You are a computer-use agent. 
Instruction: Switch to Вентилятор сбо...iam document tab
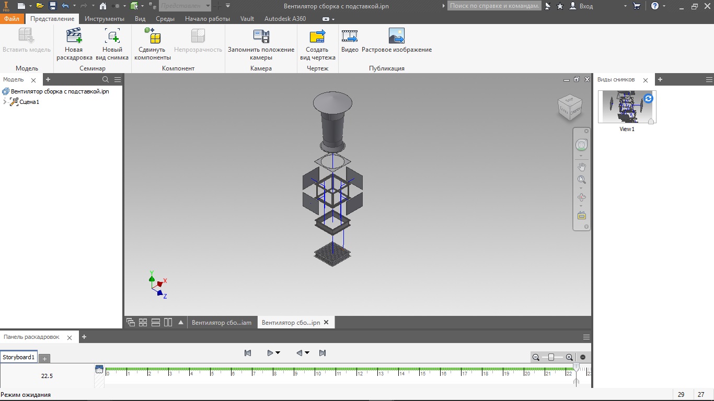[222, 323]
